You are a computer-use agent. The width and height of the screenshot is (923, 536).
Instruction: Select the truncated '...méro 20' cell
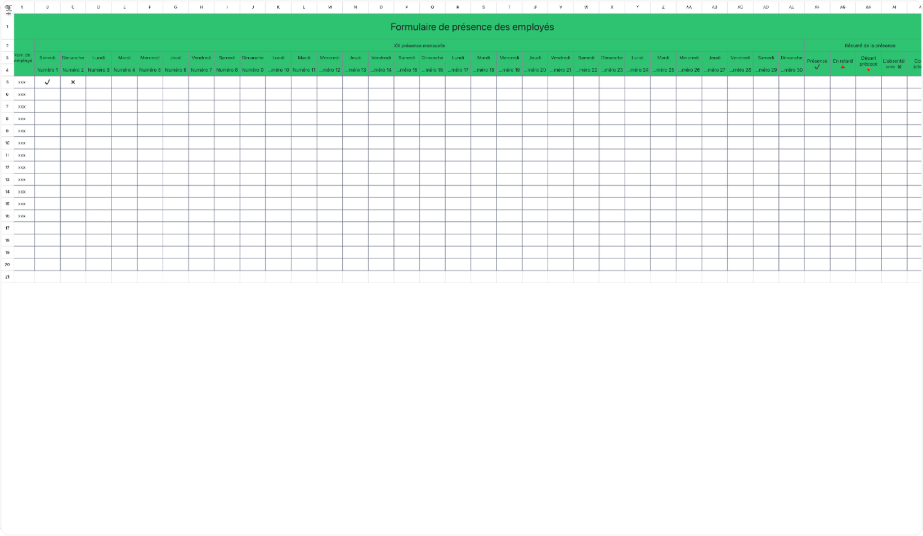coord(535,70)
